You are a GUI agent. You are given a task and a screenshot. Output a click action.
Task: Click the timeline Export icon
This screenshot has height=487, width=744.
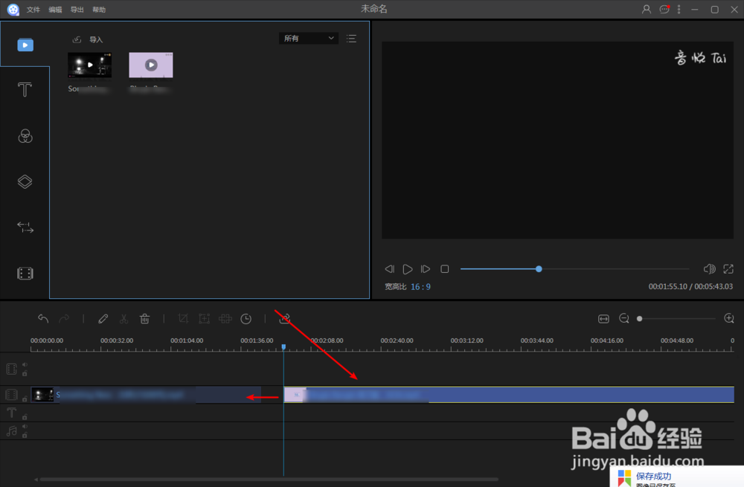coord(285,319)
